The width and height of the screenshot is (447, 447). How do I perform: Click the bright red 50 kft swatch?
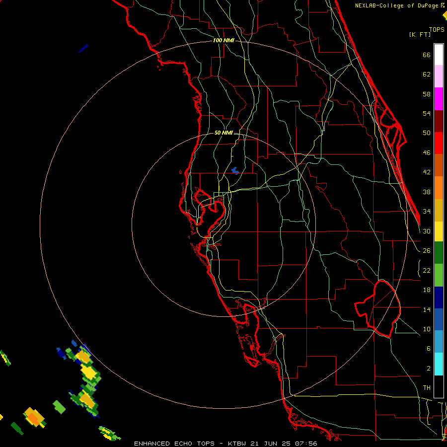point(439,143)
